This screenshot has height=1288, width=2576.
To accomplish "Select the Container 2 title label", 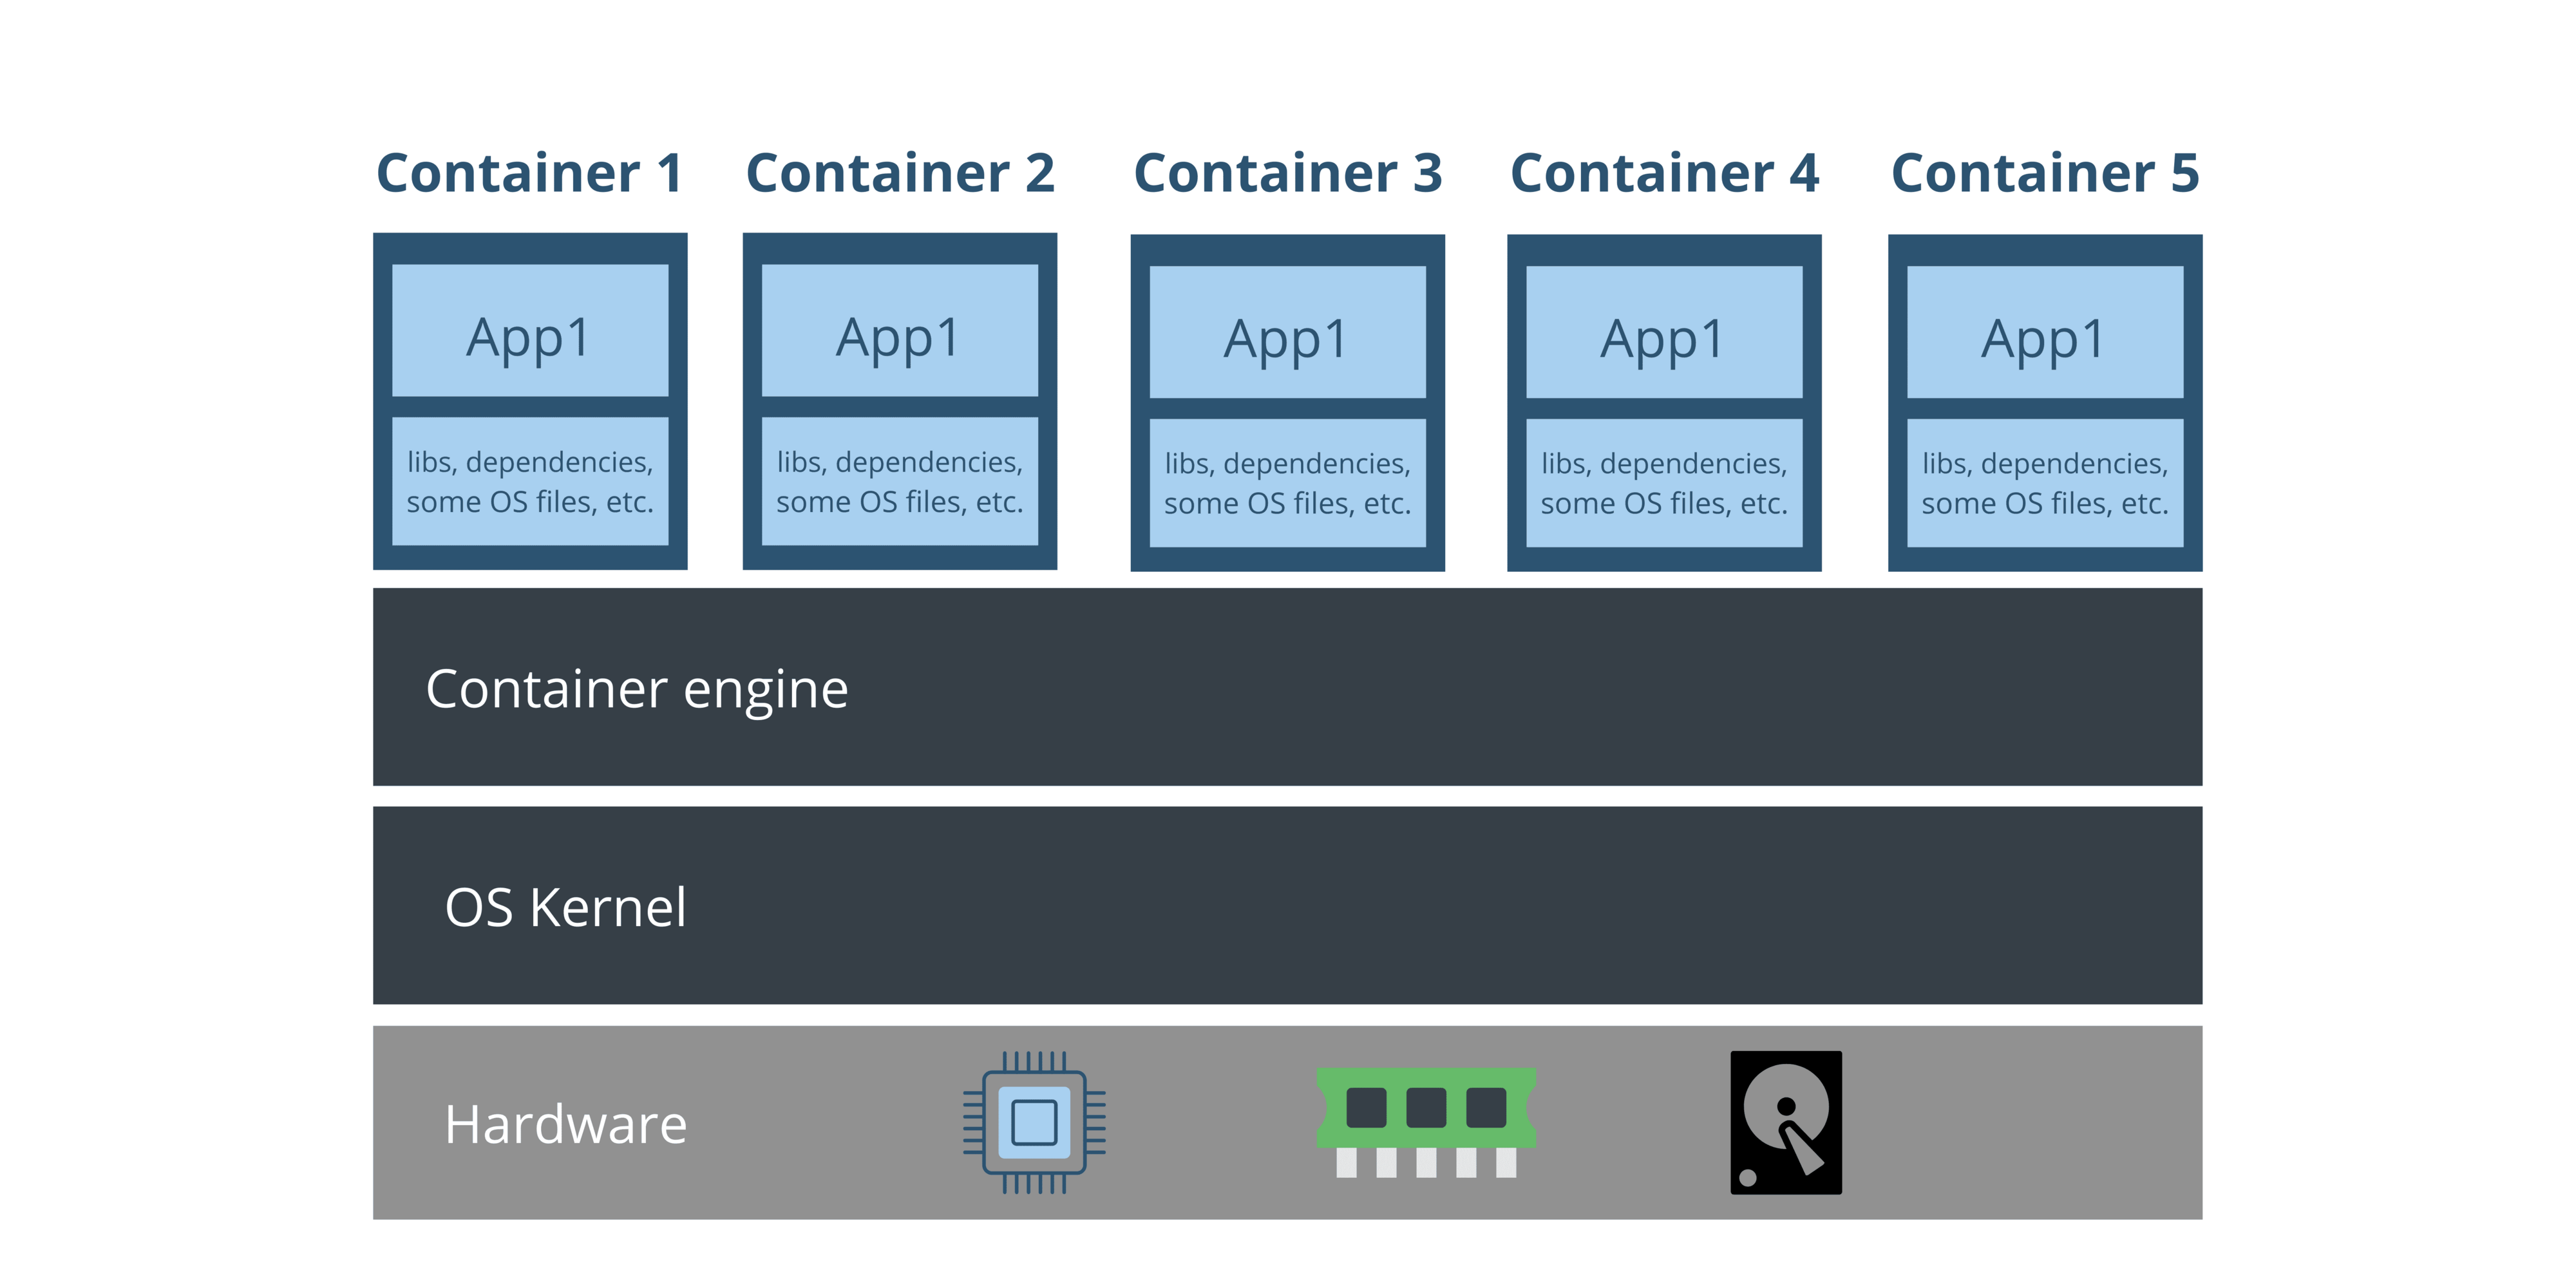I will click(x=901, y=172).
